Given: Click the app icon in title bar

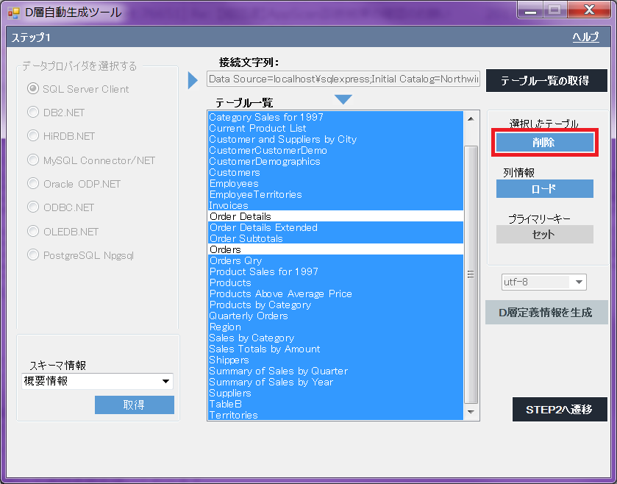Looking at the screenshot, I should tap(13, 13).
